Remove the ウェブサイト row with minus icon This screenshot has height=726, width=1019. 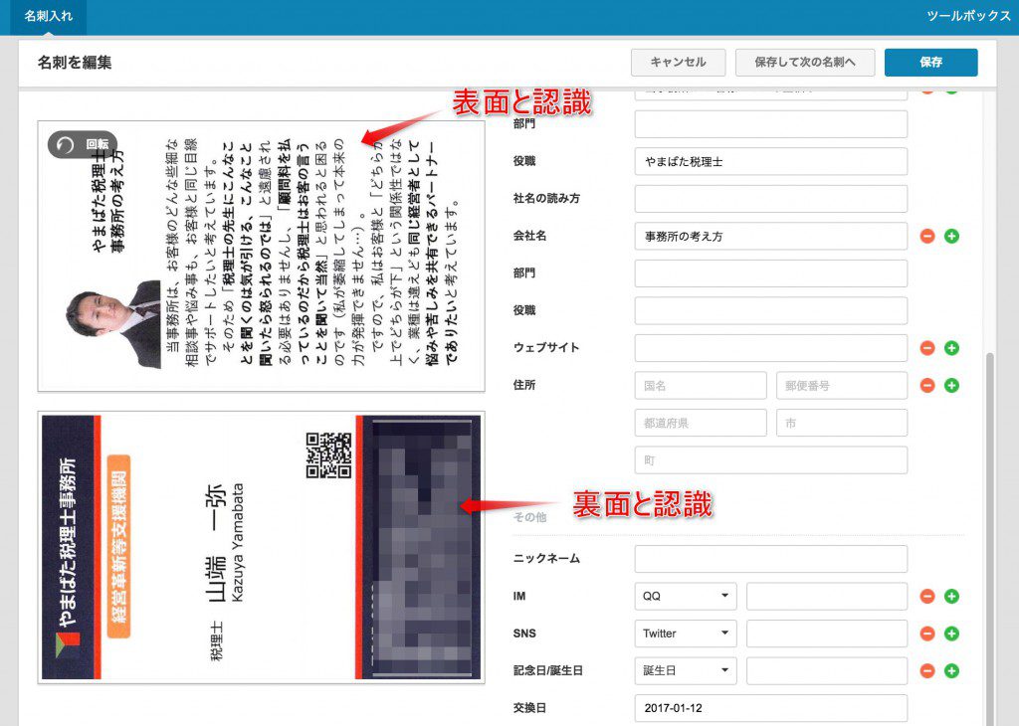tap(927, 348)
